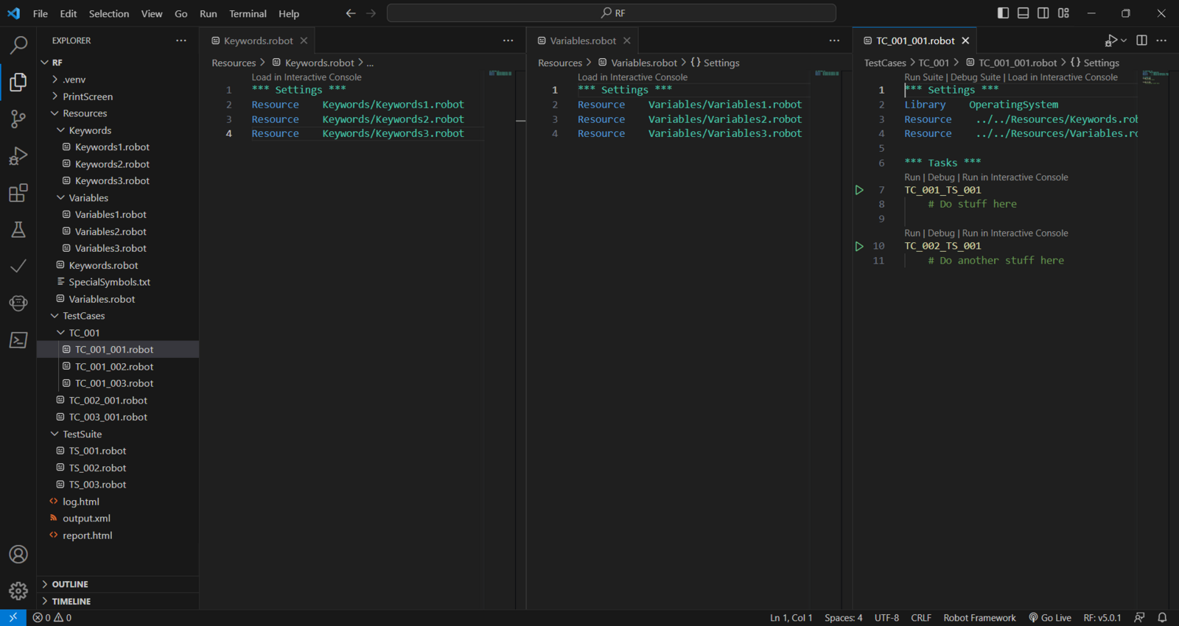Expand the OUTLINE section
This screenshot has width=1179, height=626.
(70, 584)
